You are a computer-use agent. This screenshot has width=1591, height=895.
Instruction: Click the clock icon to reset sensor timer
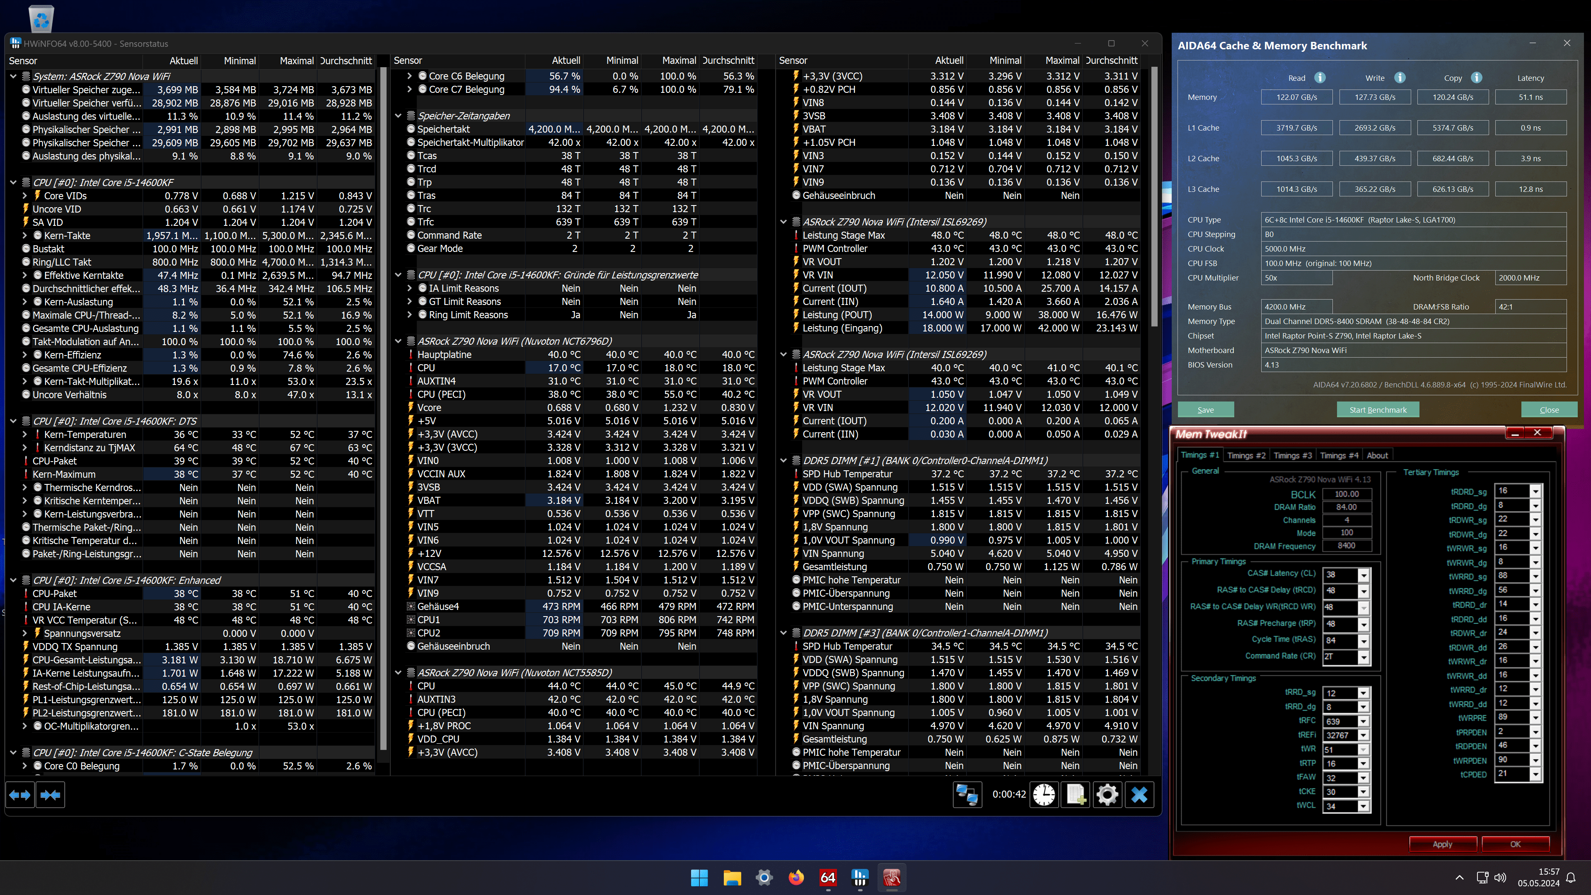tap(1044, 794)
